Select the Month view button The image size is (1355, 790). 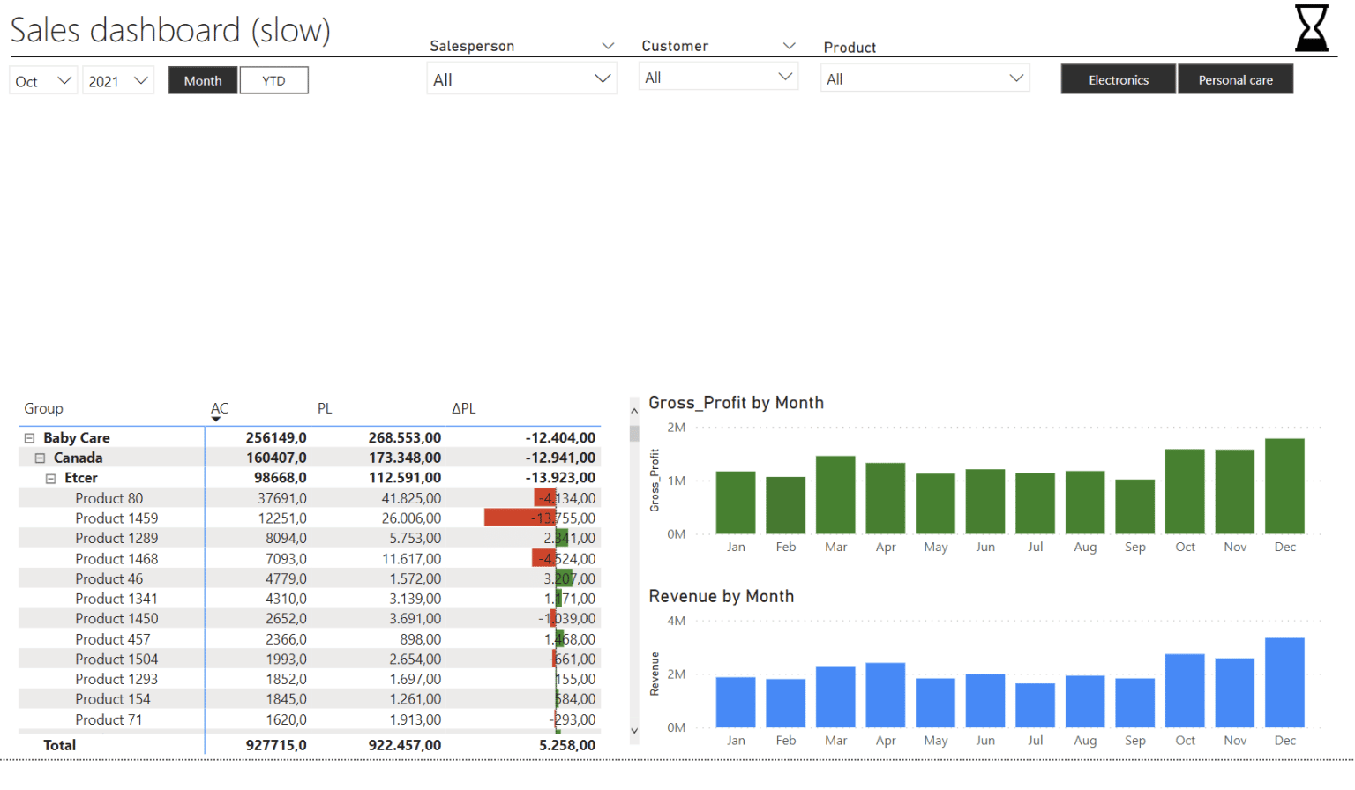click(x=202, y=80)
